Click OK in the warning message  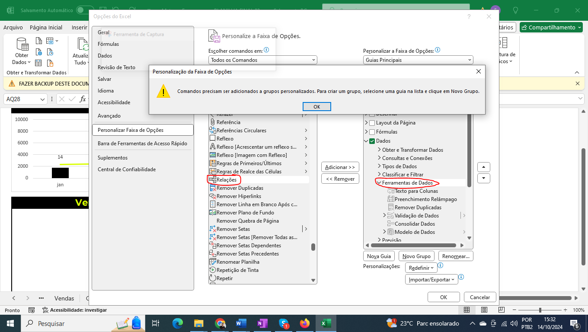point(317,107)
